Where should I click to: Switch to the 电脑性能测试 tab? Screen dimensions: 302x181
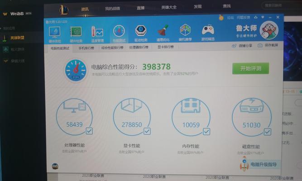pos(60,48)
